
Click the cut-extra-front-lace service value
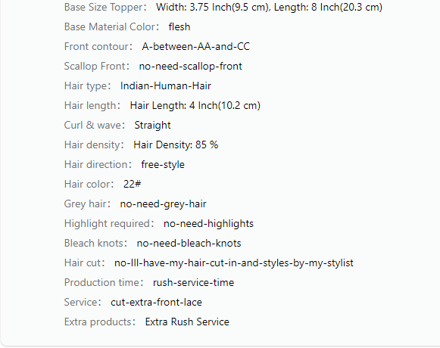click(x=156, y=303)
